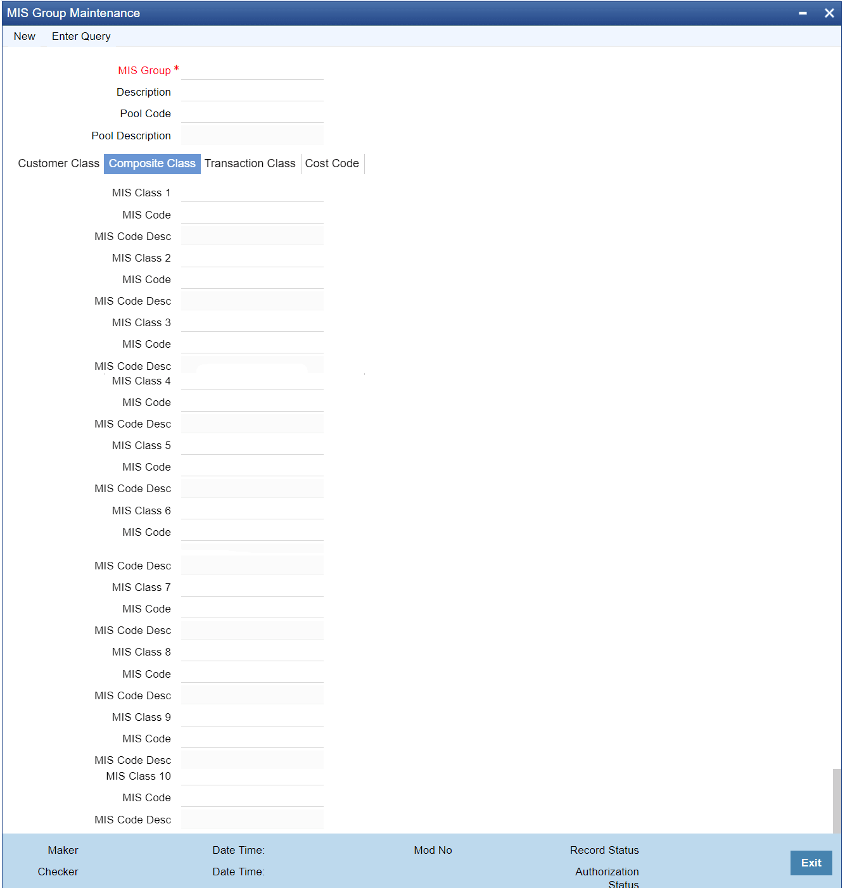Click the MIS Code Desc field under MIS Class 6

(252, 566)
